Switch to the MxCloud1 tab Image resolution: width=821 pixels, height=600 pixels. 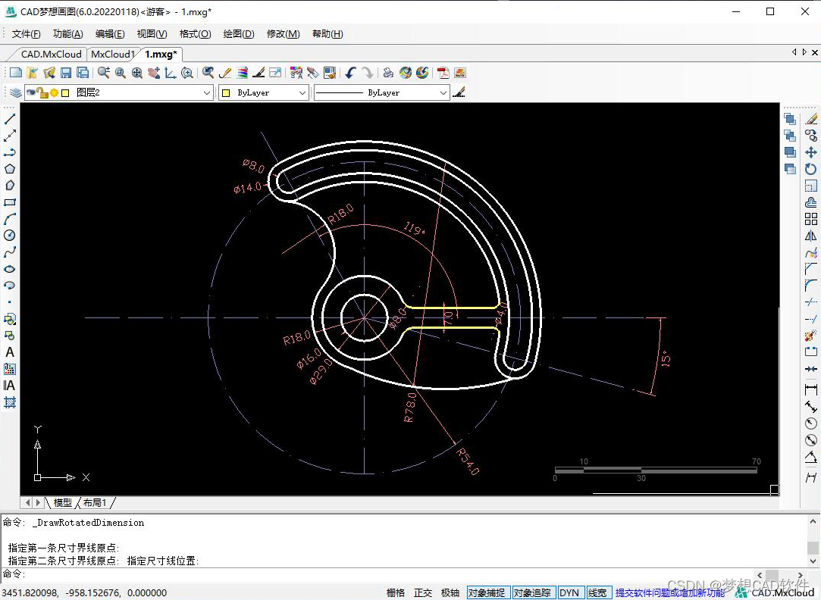112,55
